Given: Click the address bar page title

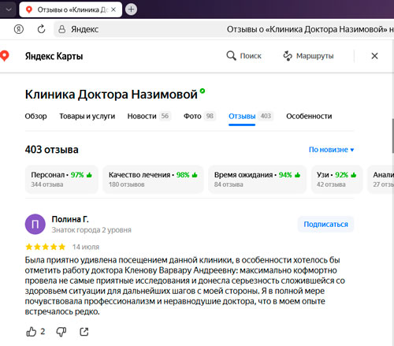Looking at the screenshot, I should [310, 29].
